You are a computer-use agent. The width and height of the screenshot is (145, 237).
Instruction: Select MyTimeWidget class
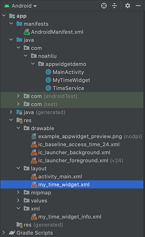pyautogui.click(x=72, y=80)
